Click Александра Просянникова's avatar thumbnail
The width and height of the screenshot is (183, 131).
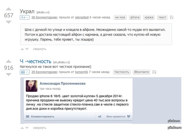pos(32,86)
